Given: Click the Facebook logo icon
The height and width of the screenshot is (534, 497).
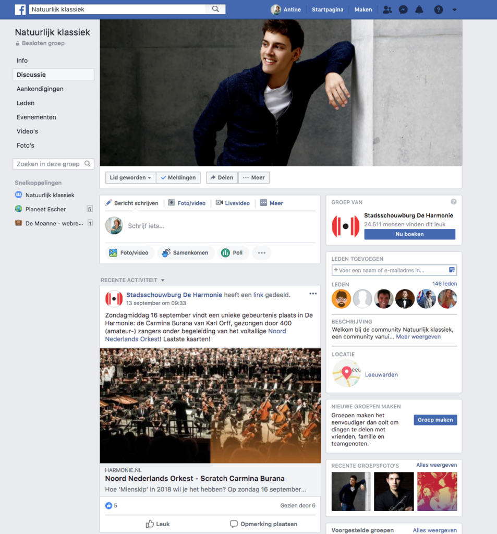Looking at the screenshot, I should click(20, 9).
